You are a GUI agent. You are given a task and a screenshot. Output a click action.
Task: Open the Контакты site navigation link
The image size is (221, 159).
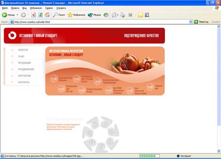(x=24, y=82)
